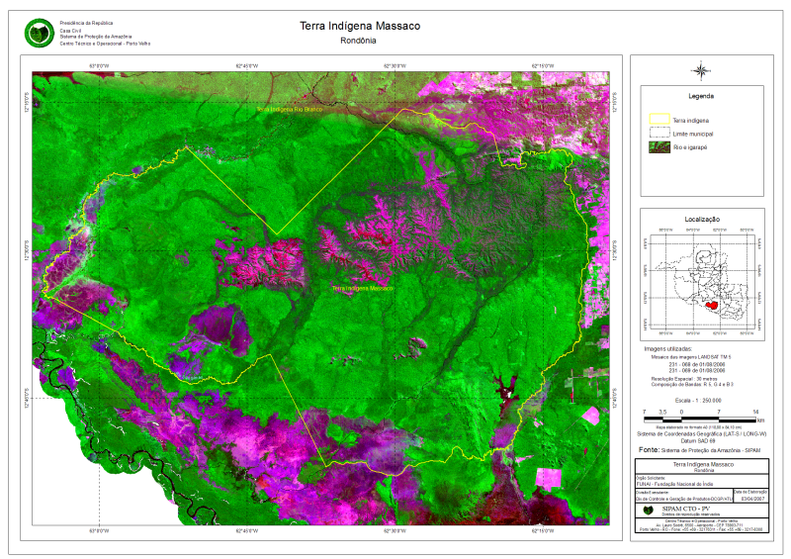This screenshot has width=791, height=559.
Task: Click the bottom 62°15'0"W longitude label
Action: (x=543, y=530)
